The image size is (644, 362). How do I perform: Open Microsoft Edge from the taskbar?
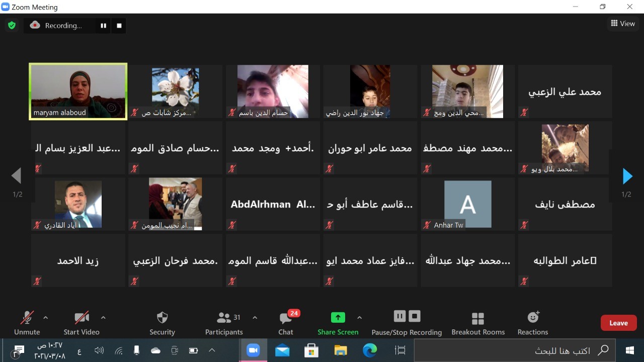pyautogui.click(x=370, y=350)
